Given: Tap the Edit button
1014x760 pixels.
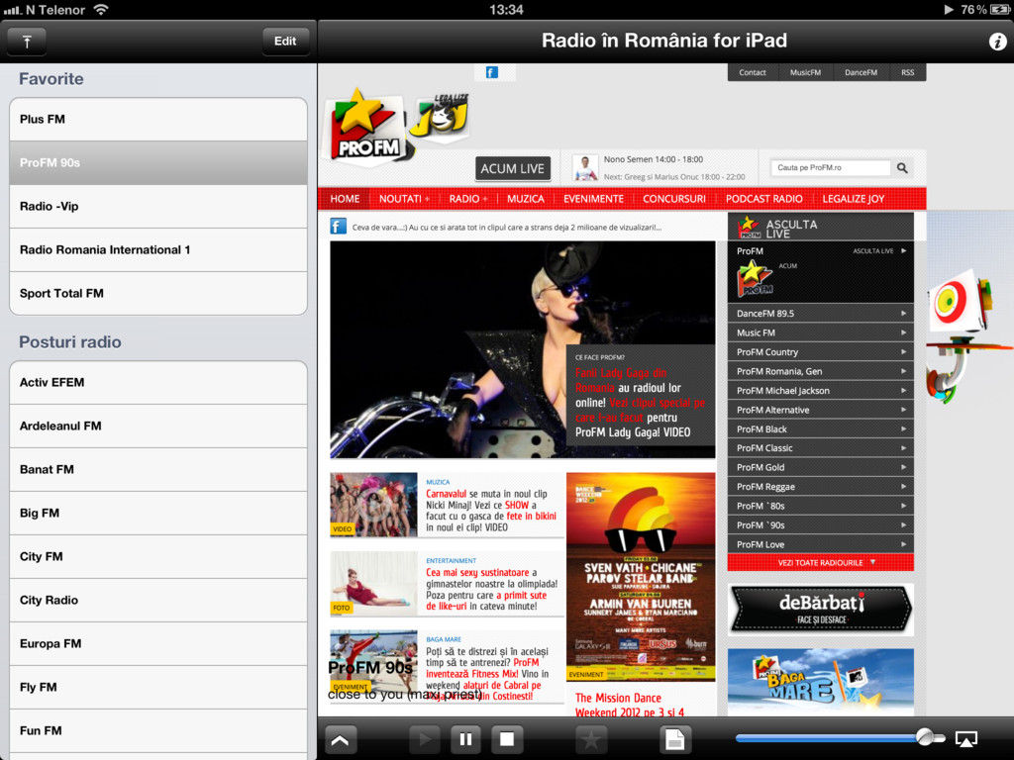Looking at the screenshot, I should click(x=285, y=42).
